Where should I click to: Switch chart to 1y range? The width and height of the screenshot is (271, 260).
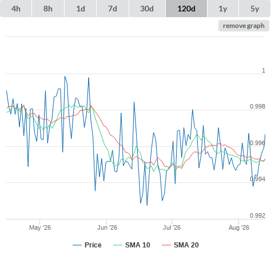[x=223, y=9]
